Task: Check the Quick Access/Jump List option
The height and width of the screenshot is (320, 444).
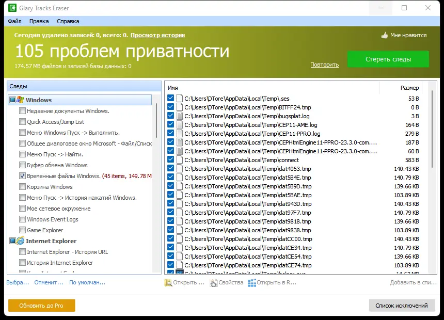Action: click(22, 121)
